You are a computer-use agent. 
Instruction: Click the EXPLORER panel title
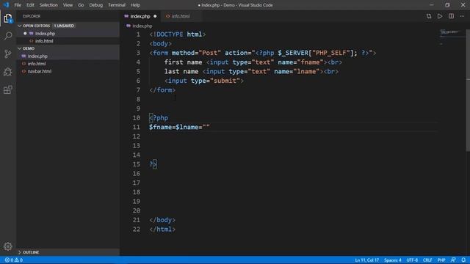(x=32, y=16)
